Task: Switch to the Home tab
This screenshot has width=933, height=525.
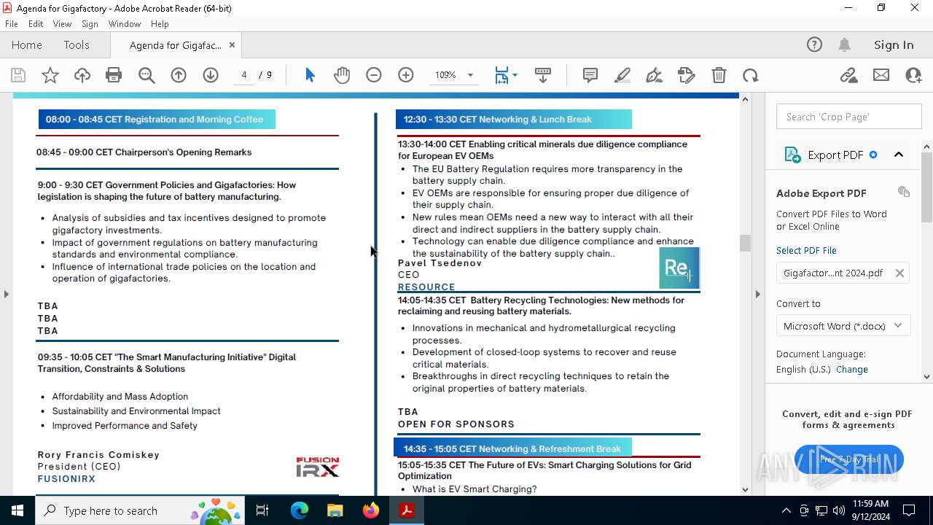Action: (27, 44)
